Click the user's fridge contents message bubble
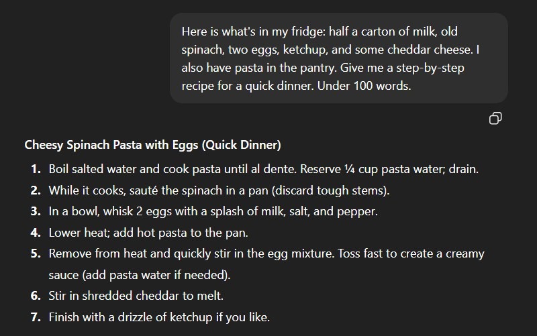The image size is (537, 336). pyautogui.click(x=338, y=58)
